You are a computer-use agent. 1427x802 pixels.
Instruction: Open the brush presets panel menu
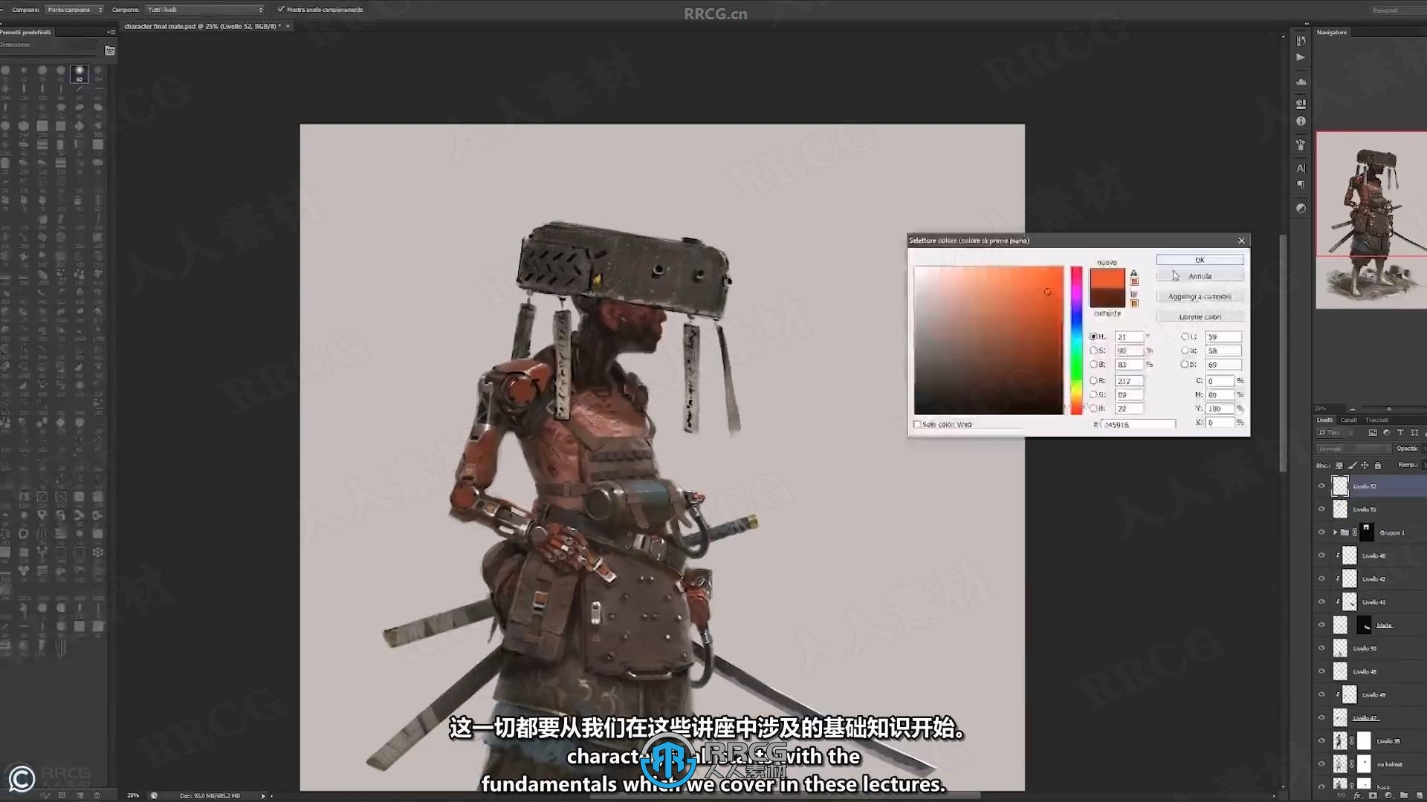coord(111,33)
